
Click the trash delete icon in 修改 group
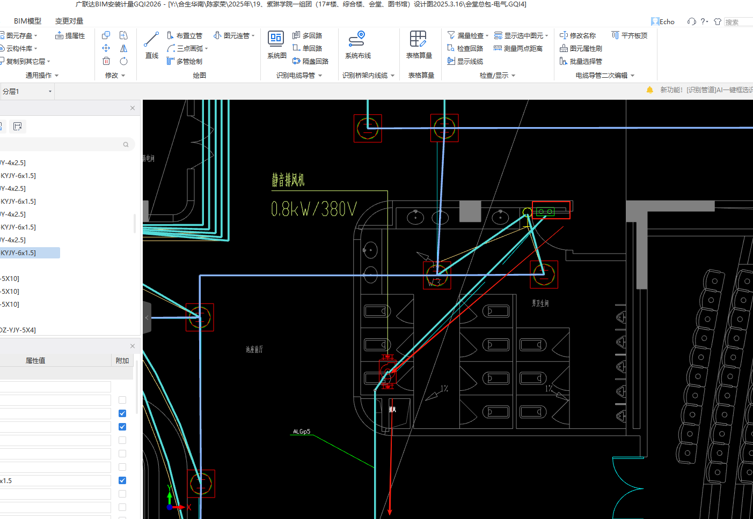[x=106, y=61]
